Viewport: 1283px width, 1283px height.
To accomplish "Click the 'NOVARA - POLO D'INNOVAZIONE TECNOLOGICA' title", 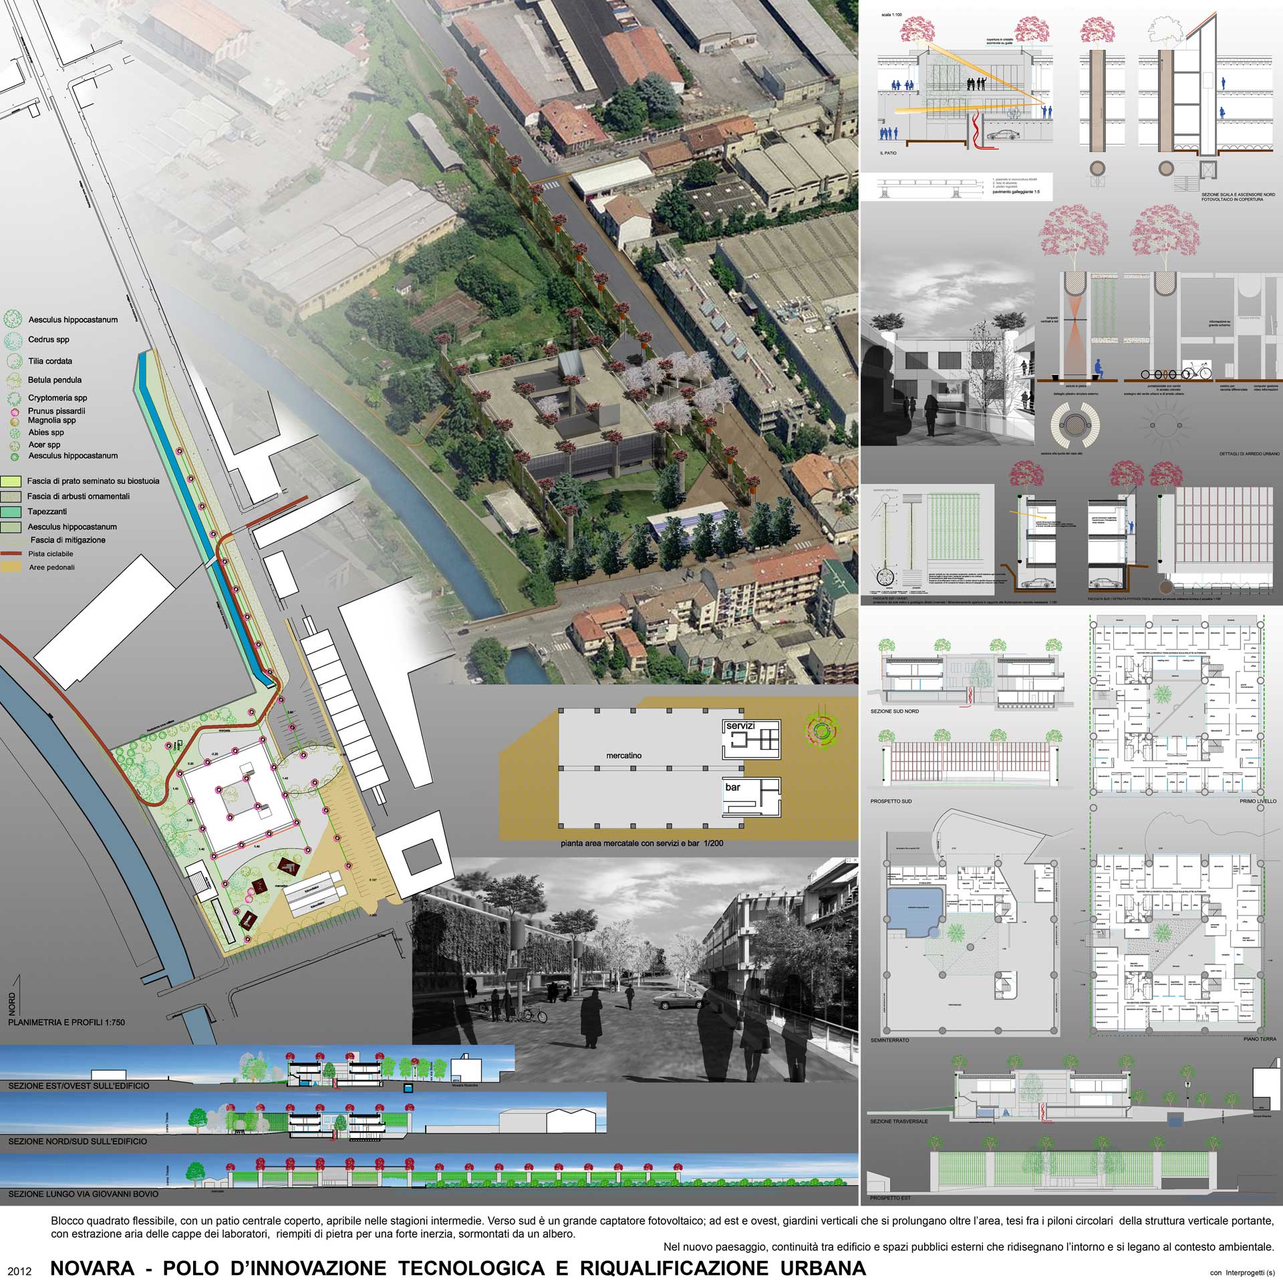I will tap(458, 1268).
